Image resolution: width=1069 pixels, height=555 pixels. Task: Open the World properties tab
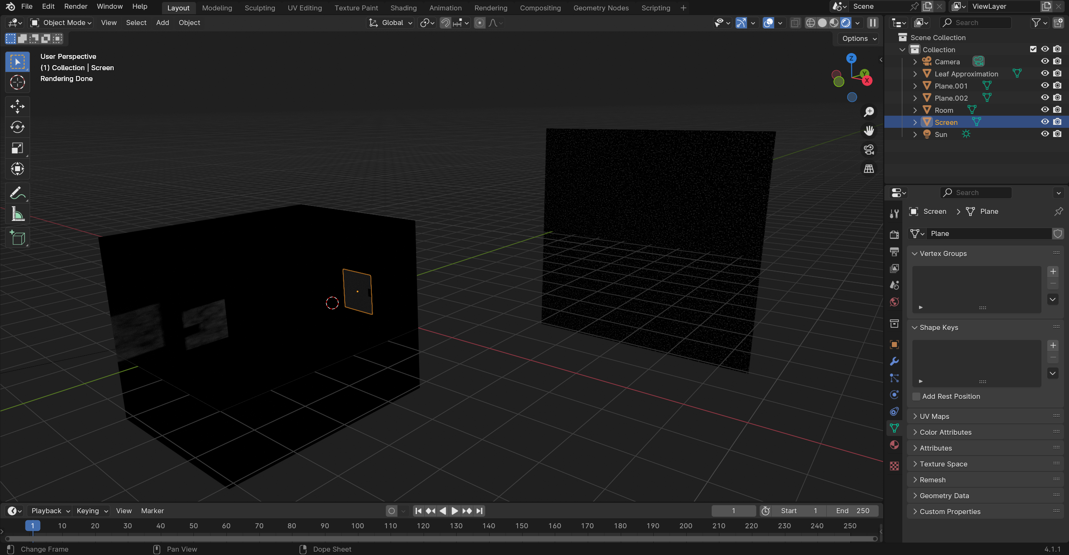pyautogui.click(x=894, y=302)
